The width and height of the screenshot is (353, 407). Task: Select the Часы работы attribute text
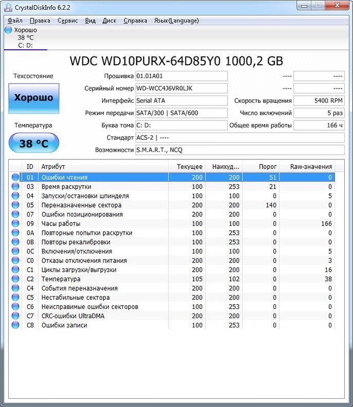(x=61, y=224)
